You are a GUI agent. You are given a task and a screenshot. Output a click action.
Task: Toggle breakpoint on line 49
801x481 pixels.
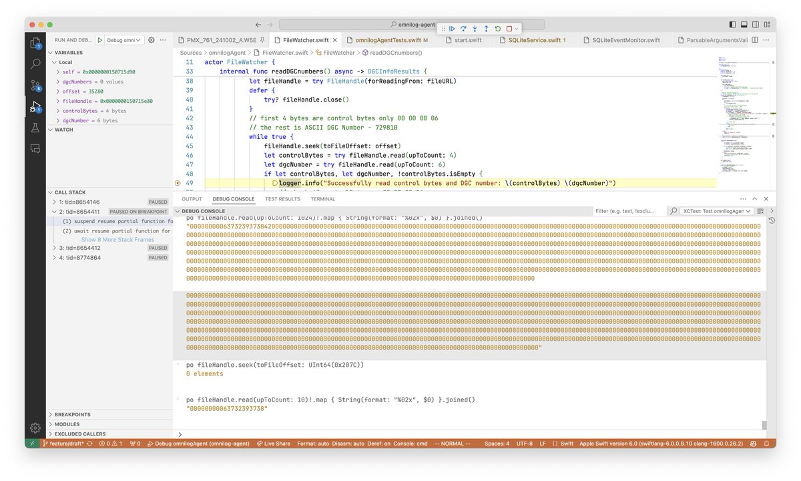pyautogui.click(x=178, y=183)
